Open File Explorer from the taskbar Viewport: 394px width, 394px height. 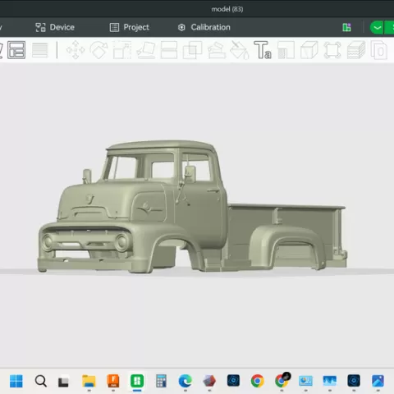[x=89, y=381]
